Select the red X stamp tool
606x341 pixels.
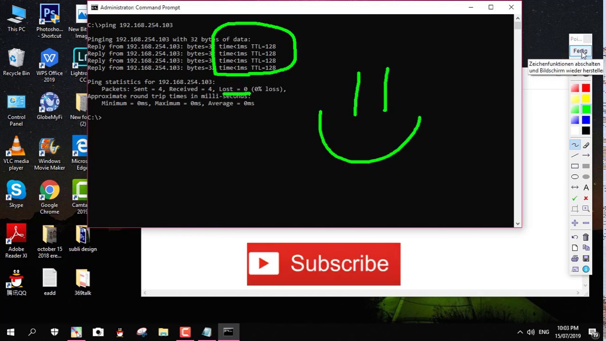pyautogui.click(x=586, y=198)
